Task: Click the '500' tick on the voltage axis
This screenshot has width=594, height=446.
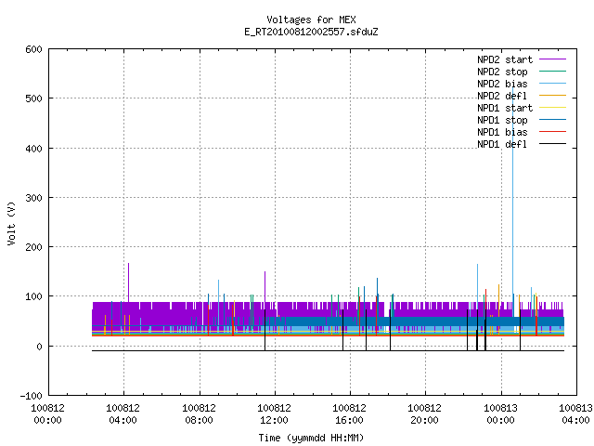Action: (33, 98)
